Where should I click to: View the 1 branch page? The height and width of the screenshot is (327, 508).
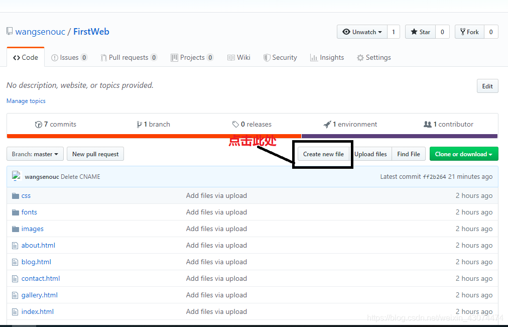pos(153,124)
